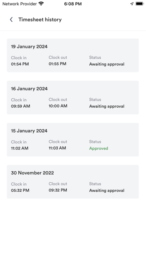The image size is (146, 260).
Task: Open the 16 January 2024 timesheet card
Action: tap(73, 97)
